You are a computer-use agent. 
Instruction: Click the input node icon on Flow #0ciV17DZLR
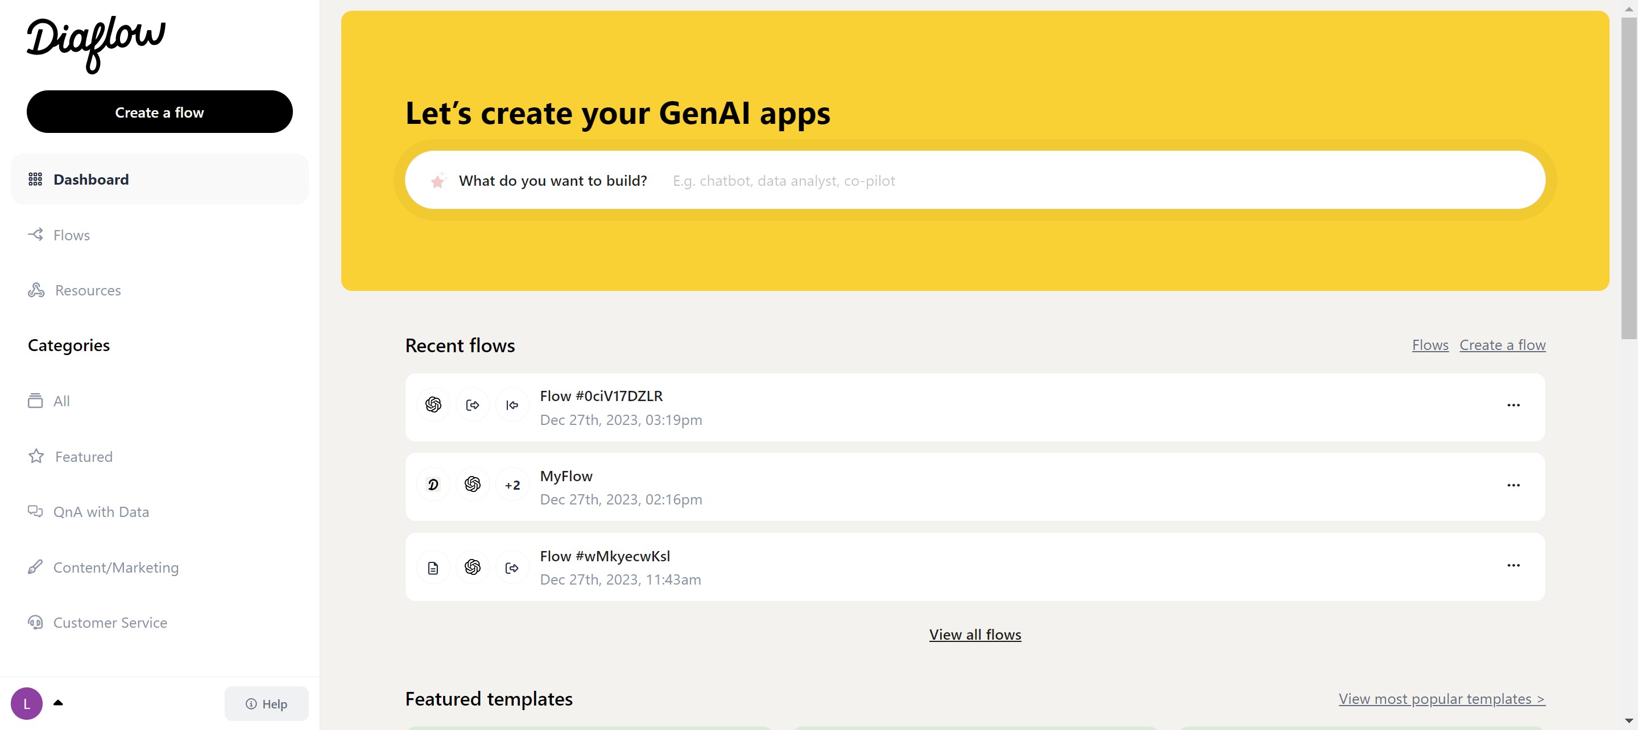(512, 404)
